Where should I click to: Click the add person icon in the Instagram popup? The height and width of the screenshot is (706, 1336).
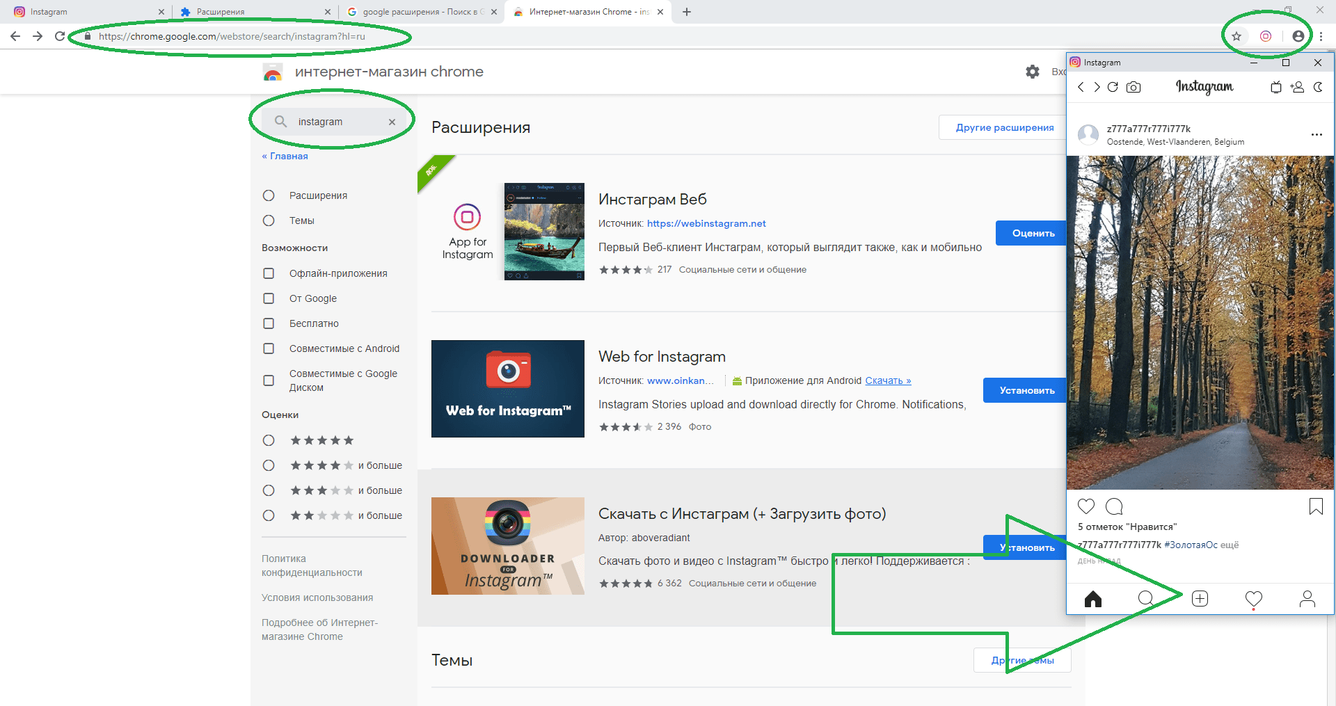click(x=1297, y=87)
